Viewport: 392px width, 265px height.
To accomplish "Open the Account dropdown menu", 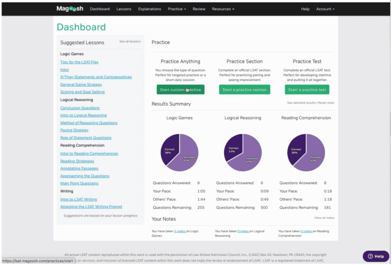I will click(325, 9).
